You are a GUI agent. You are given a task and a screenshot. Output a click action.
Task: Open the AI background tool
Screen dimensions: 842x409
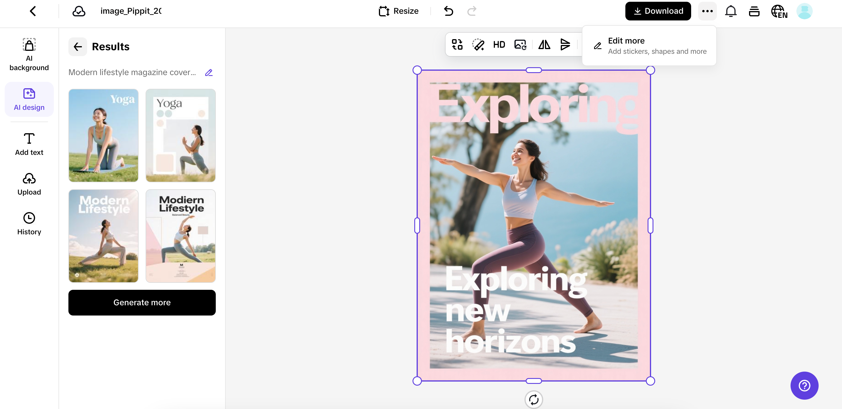click(x=29, y=54)
